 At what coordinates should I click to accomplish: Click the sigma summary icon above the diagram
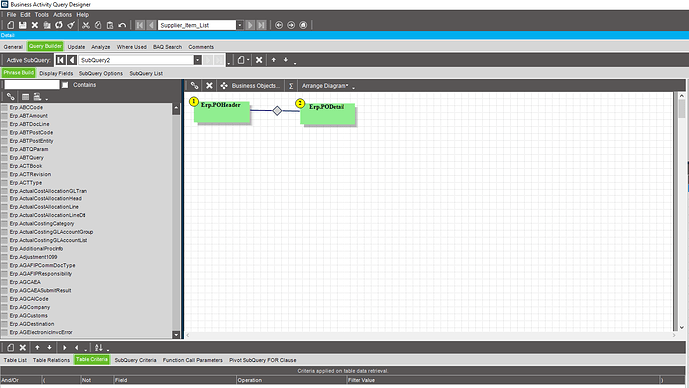[x=291, y=86]
